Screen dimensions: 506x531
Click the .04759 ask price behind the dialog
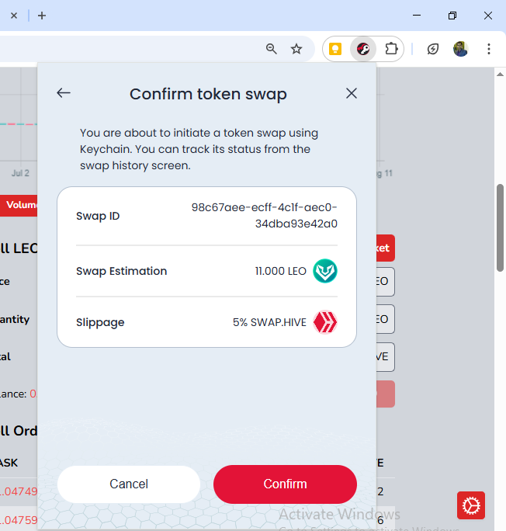tap(19, 520)
